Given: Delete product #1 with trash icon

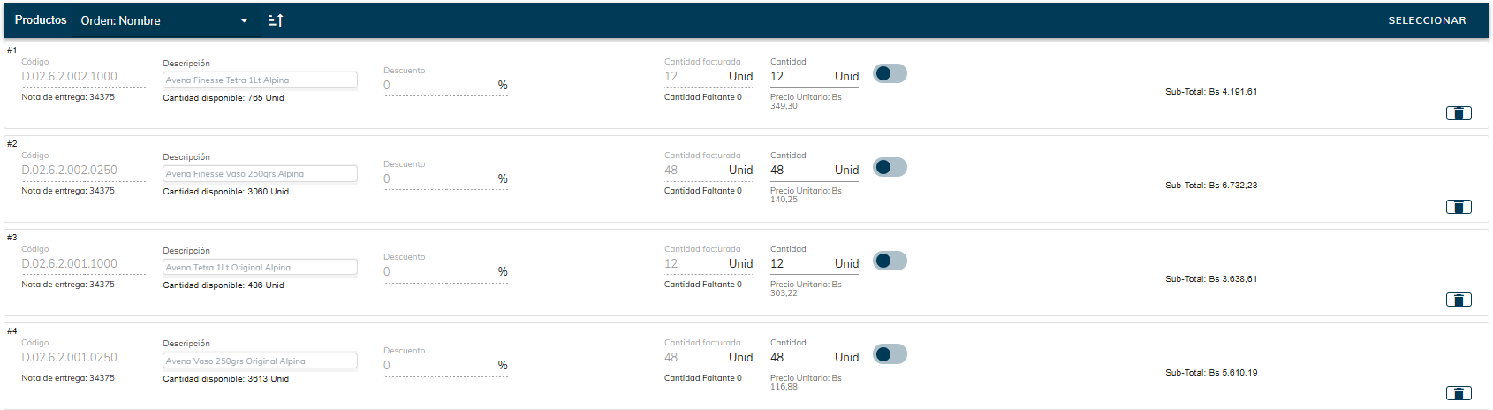Looking at the screenshot, I should tap(1458, 113).
